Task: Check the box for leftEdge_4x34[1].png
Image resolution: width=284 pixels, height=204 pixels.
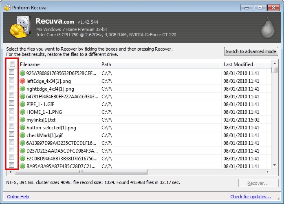Action: coord(11,80)
